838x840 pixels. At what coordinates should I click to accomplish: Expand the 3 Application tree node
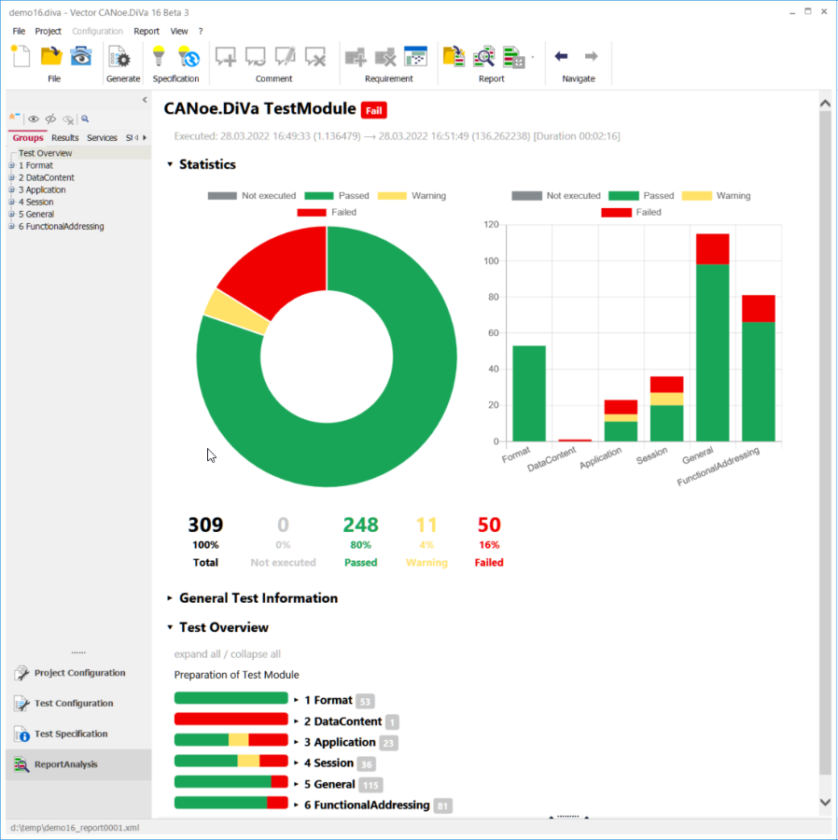[x=11, y=189]
